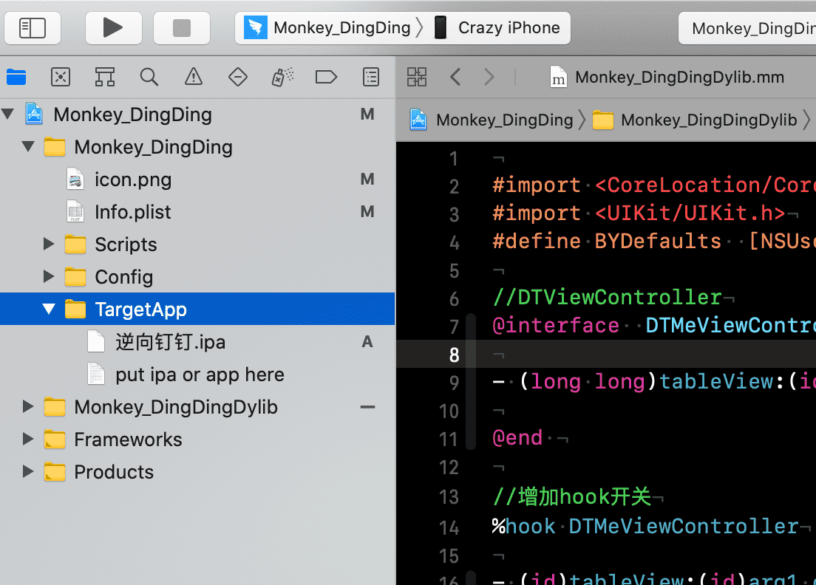Click the %hook DTMeViewController line

pos(645,526)
